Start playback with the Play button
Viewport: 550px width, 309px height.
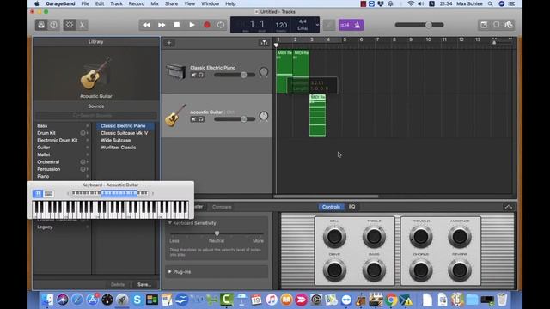pos(192,25)
